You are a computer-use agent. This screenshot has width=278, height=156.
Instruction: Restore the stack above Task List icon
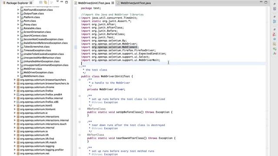click(x=275, y=4)
